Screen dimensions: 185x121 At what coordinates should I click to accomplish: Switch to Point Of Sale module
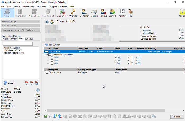tap(34, 13)
